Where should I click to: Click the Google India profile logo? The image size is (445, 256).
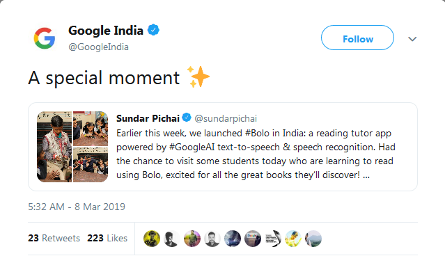pos(45,38)
